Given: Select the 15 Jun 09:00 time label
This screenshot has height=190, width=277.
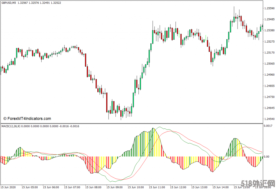Looking at the screenshot, I should (x=114, y=187).
